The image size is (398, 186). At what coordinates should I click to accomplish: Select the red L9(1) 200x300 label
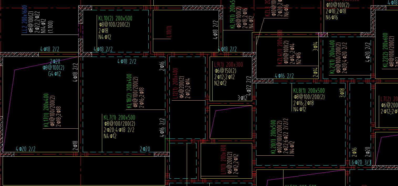coord(229,65)
